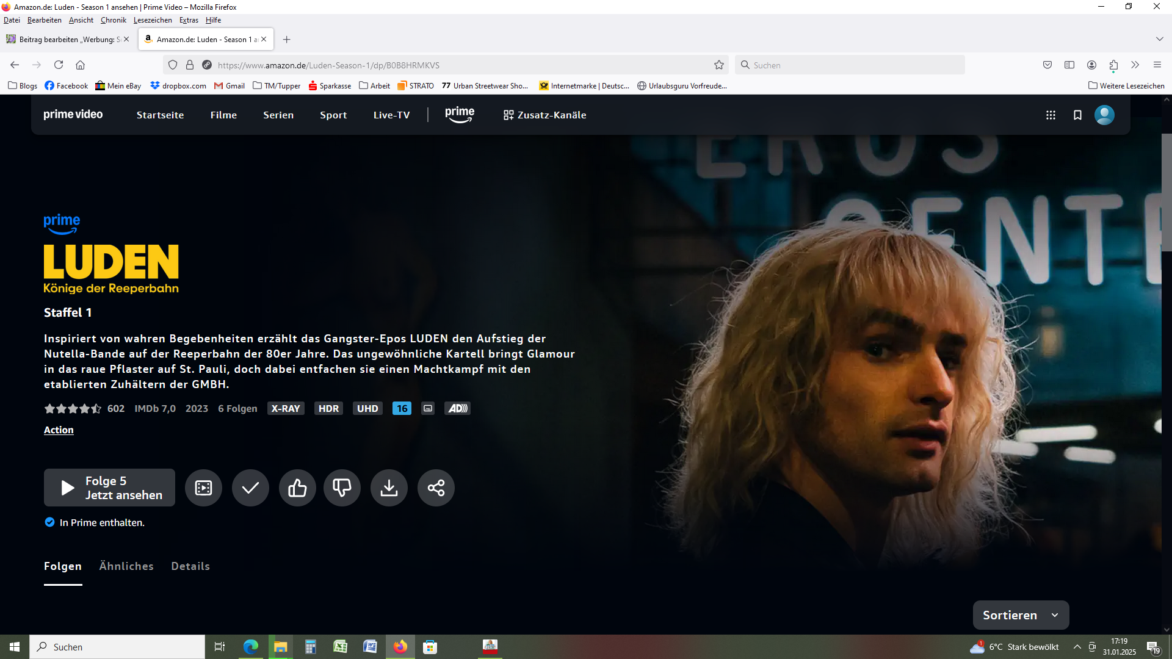Switch to Beitrag bearbeiten tab

69,39
